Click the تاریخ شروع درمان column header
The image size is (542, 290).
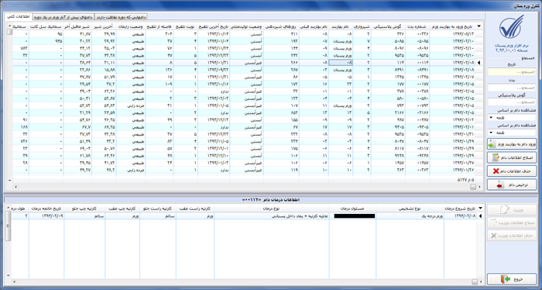coord(460,209)
